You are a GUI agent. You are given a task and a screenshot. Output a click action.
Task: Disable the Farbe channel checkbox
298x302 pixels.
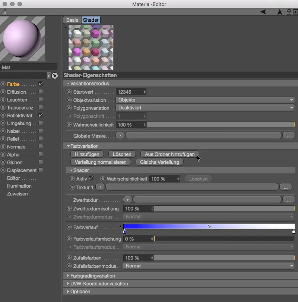(41, 84)
